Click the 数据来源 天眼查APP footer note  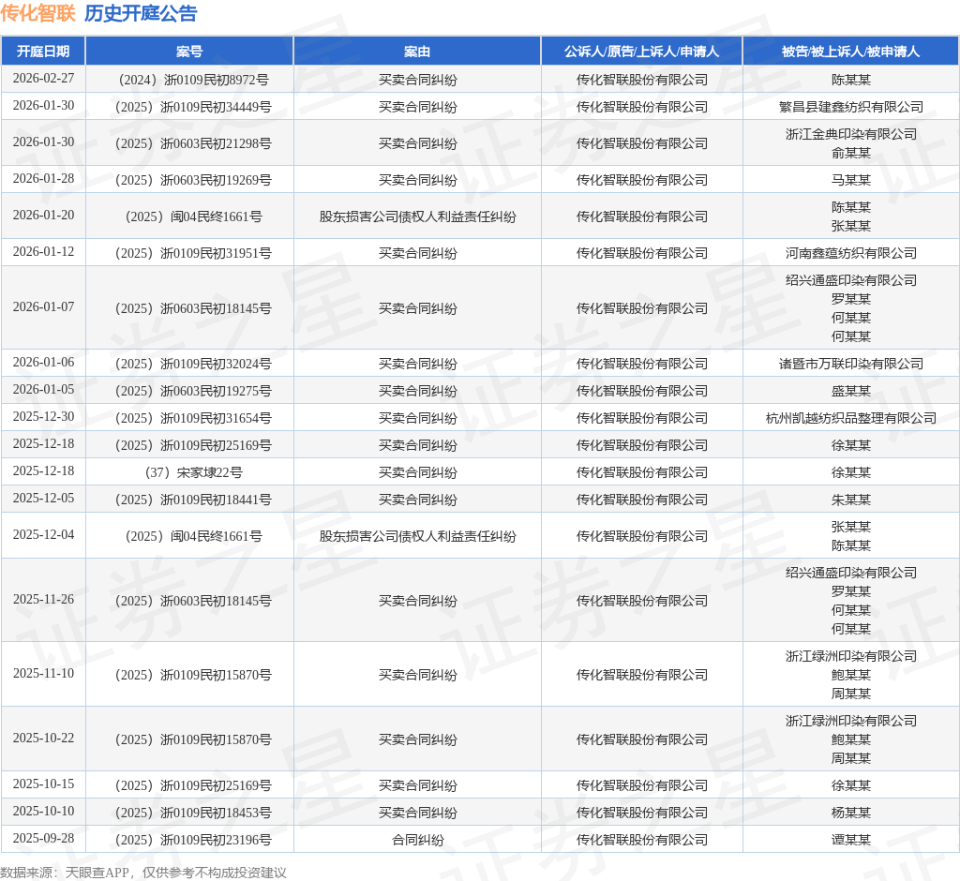point(143,872)
